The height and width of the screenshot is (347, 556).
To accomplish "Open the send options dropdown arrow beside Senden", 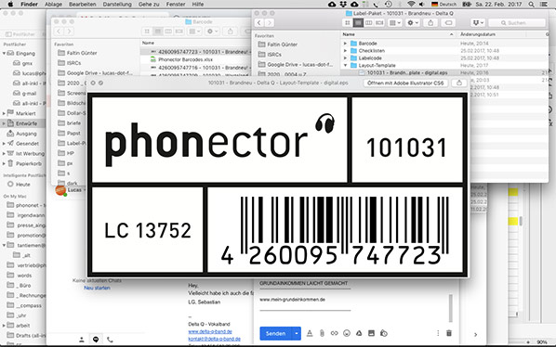I will pyautogui.click(x=297, y=333).
